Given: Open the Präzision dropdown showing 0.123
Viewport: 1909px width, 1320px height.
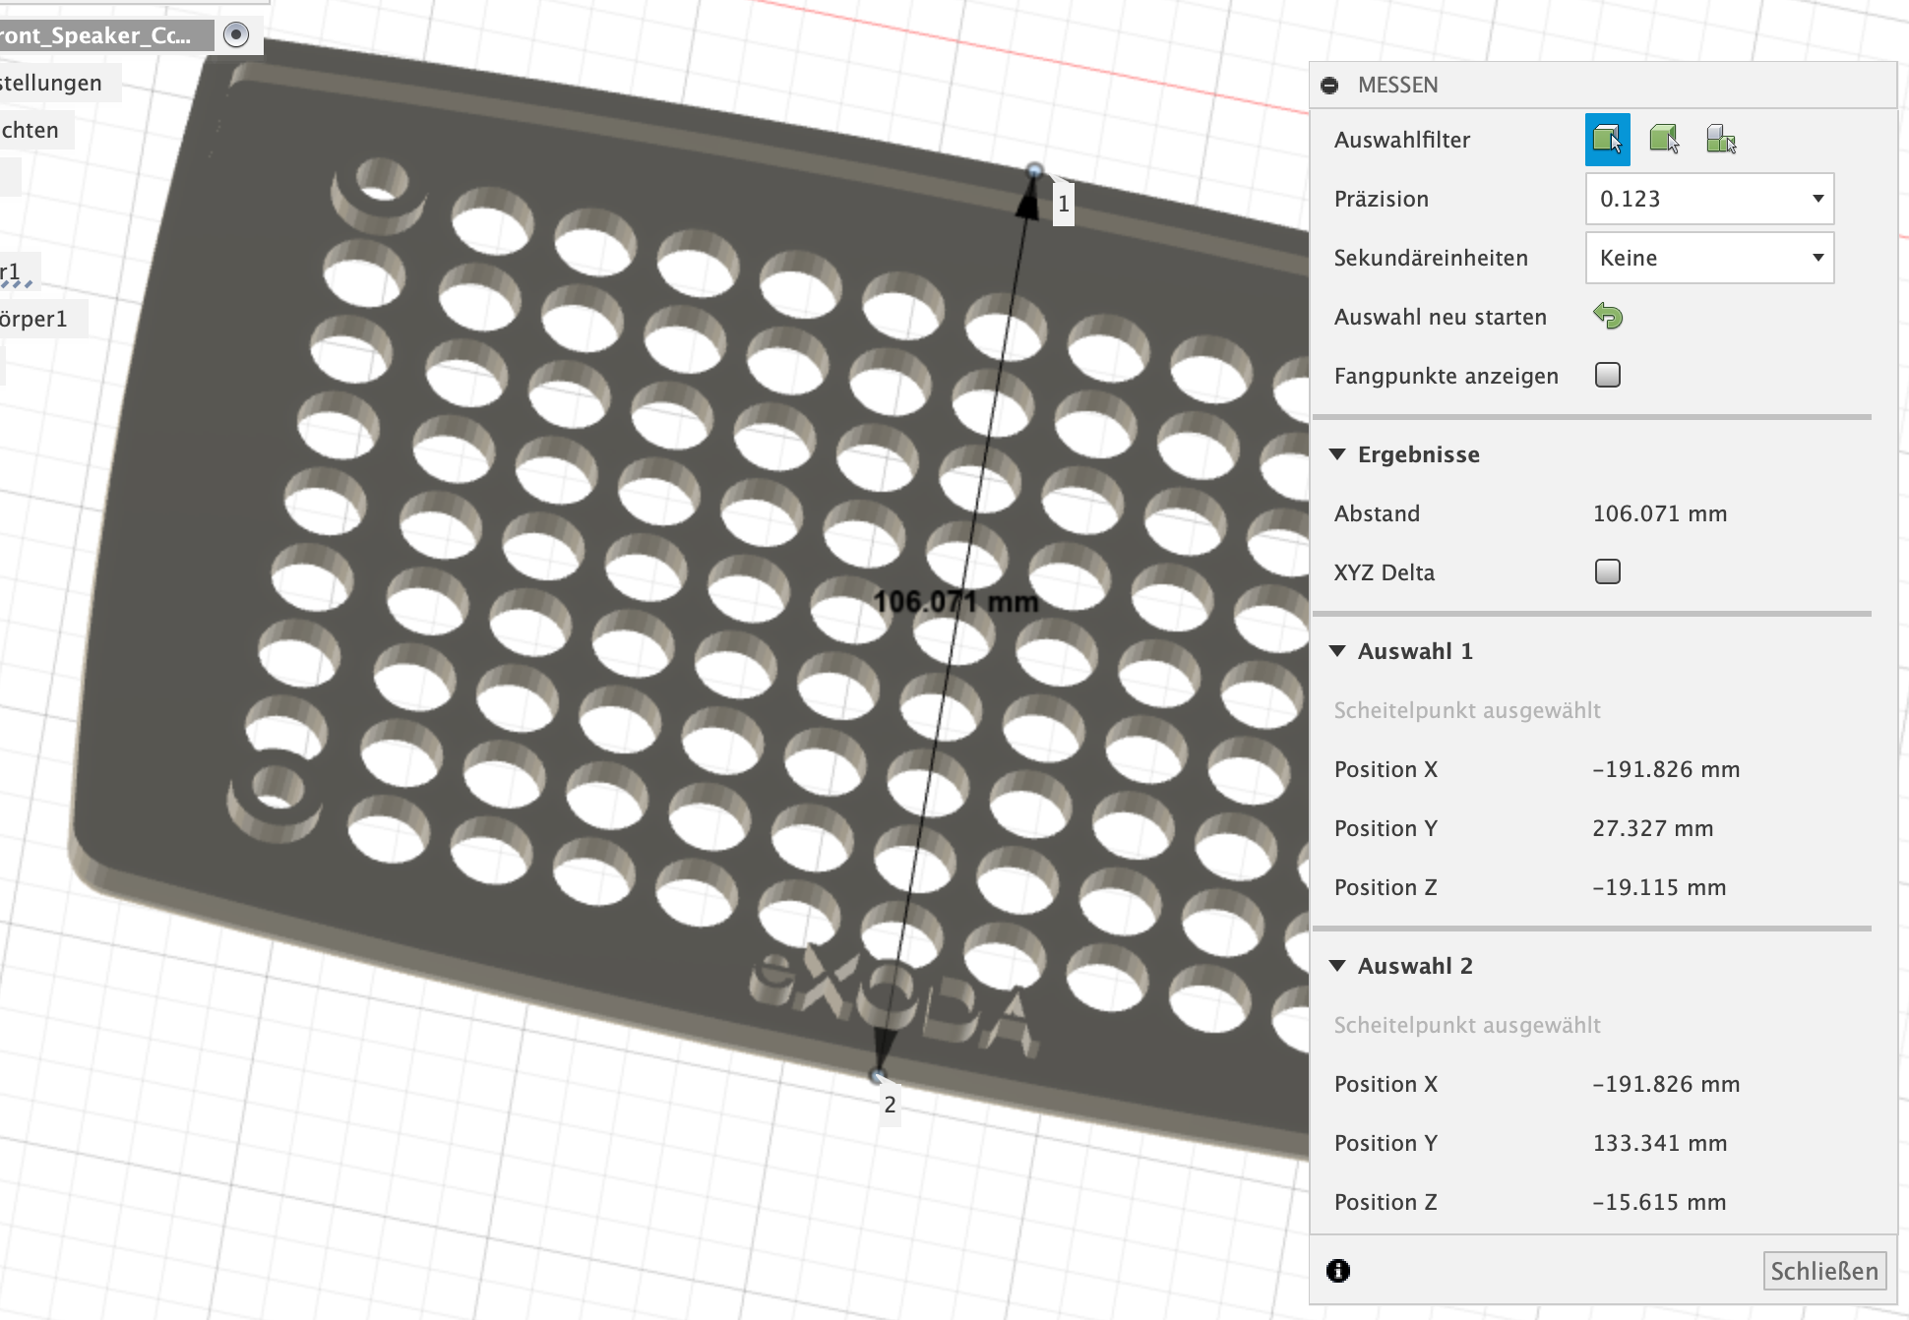Looking at the screenshot, I should pyautogui.click(x=1710, y=199).
